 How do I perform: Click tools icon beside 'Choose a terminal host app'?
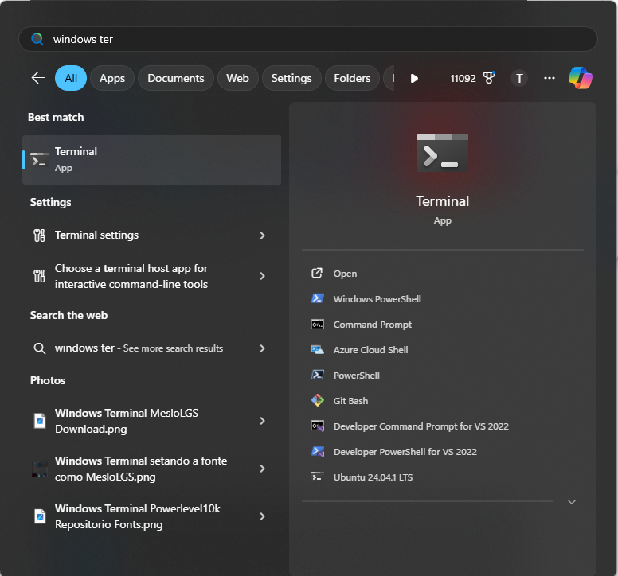click(x=39, y=276)
